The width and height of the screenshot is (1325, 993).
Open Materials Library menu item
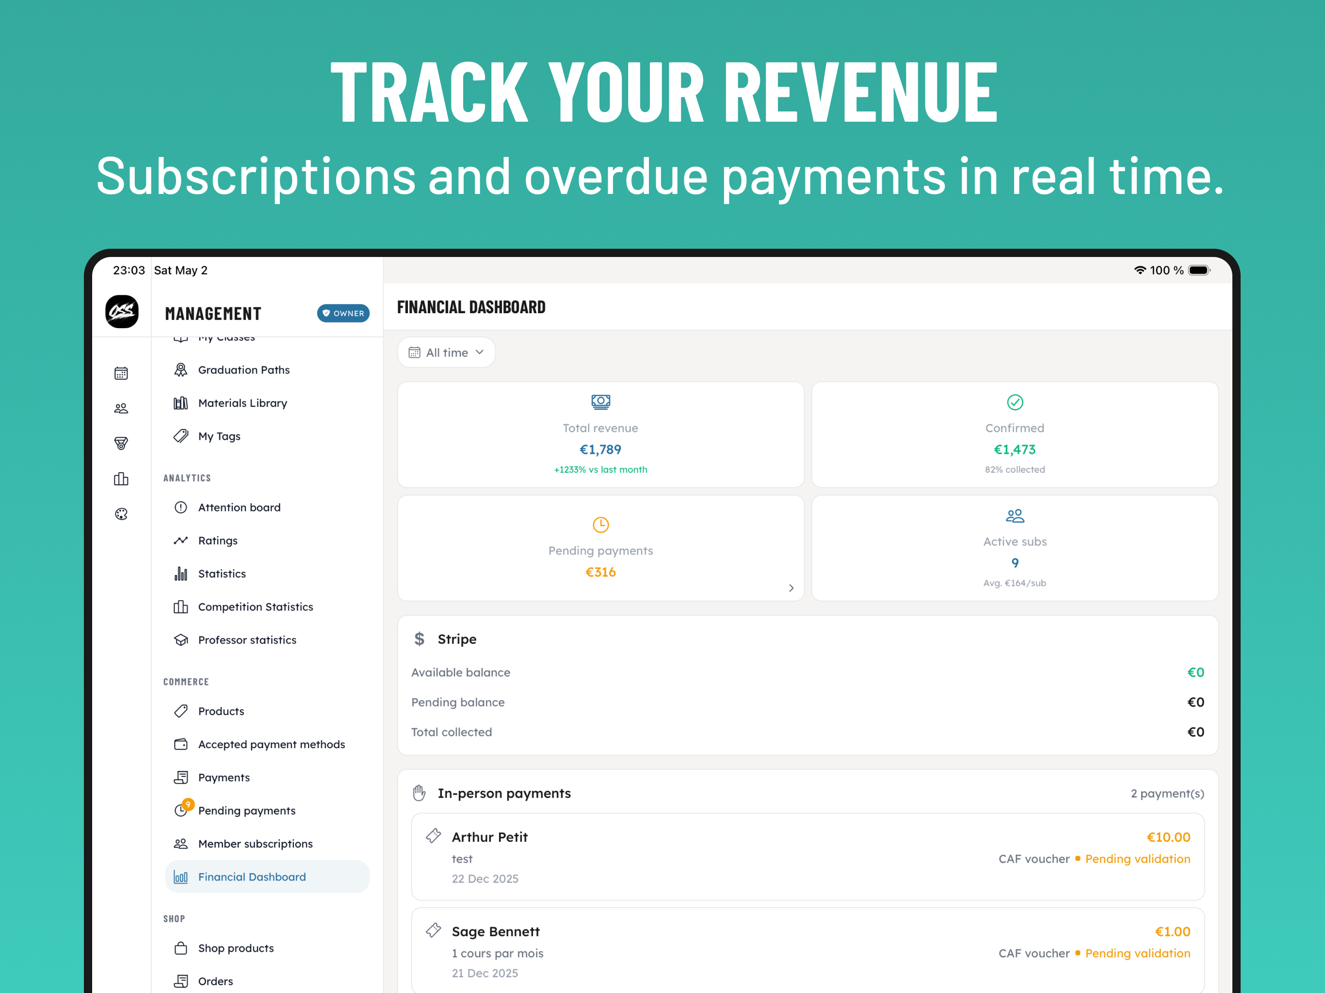pyautogui.click(x=267, y=403)
